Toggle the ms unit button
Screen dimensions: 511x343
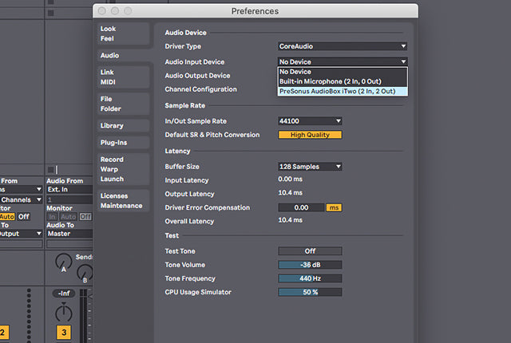[334, 207]
